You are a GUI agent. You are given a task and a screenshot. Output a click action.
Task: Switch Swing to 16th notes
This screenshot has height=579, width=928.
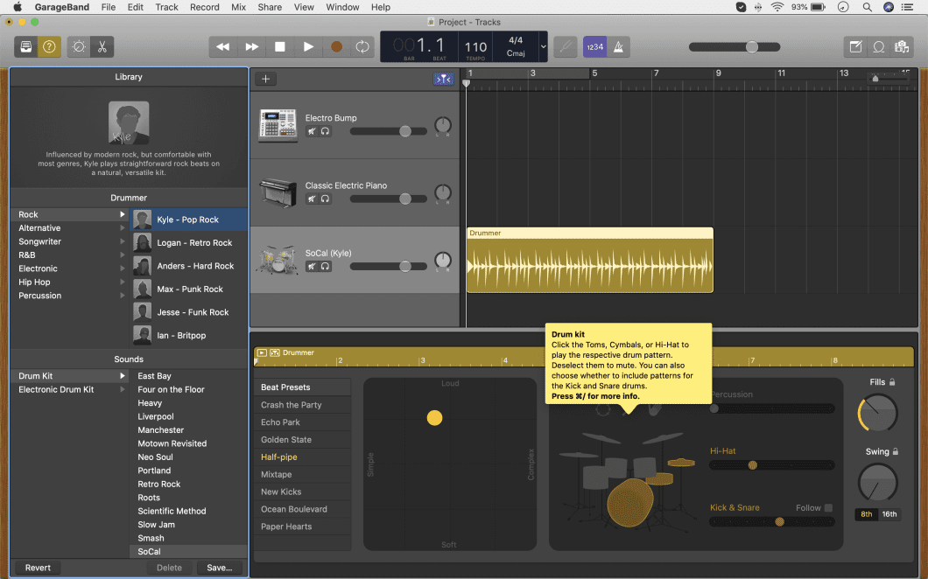889,514
